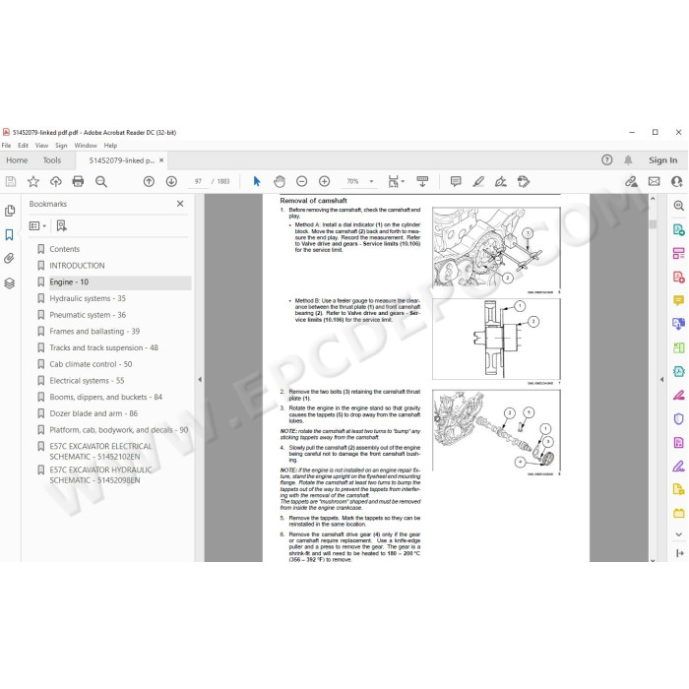Choose the Selection arrow tool
689x689 pixels.
(257, 181)
